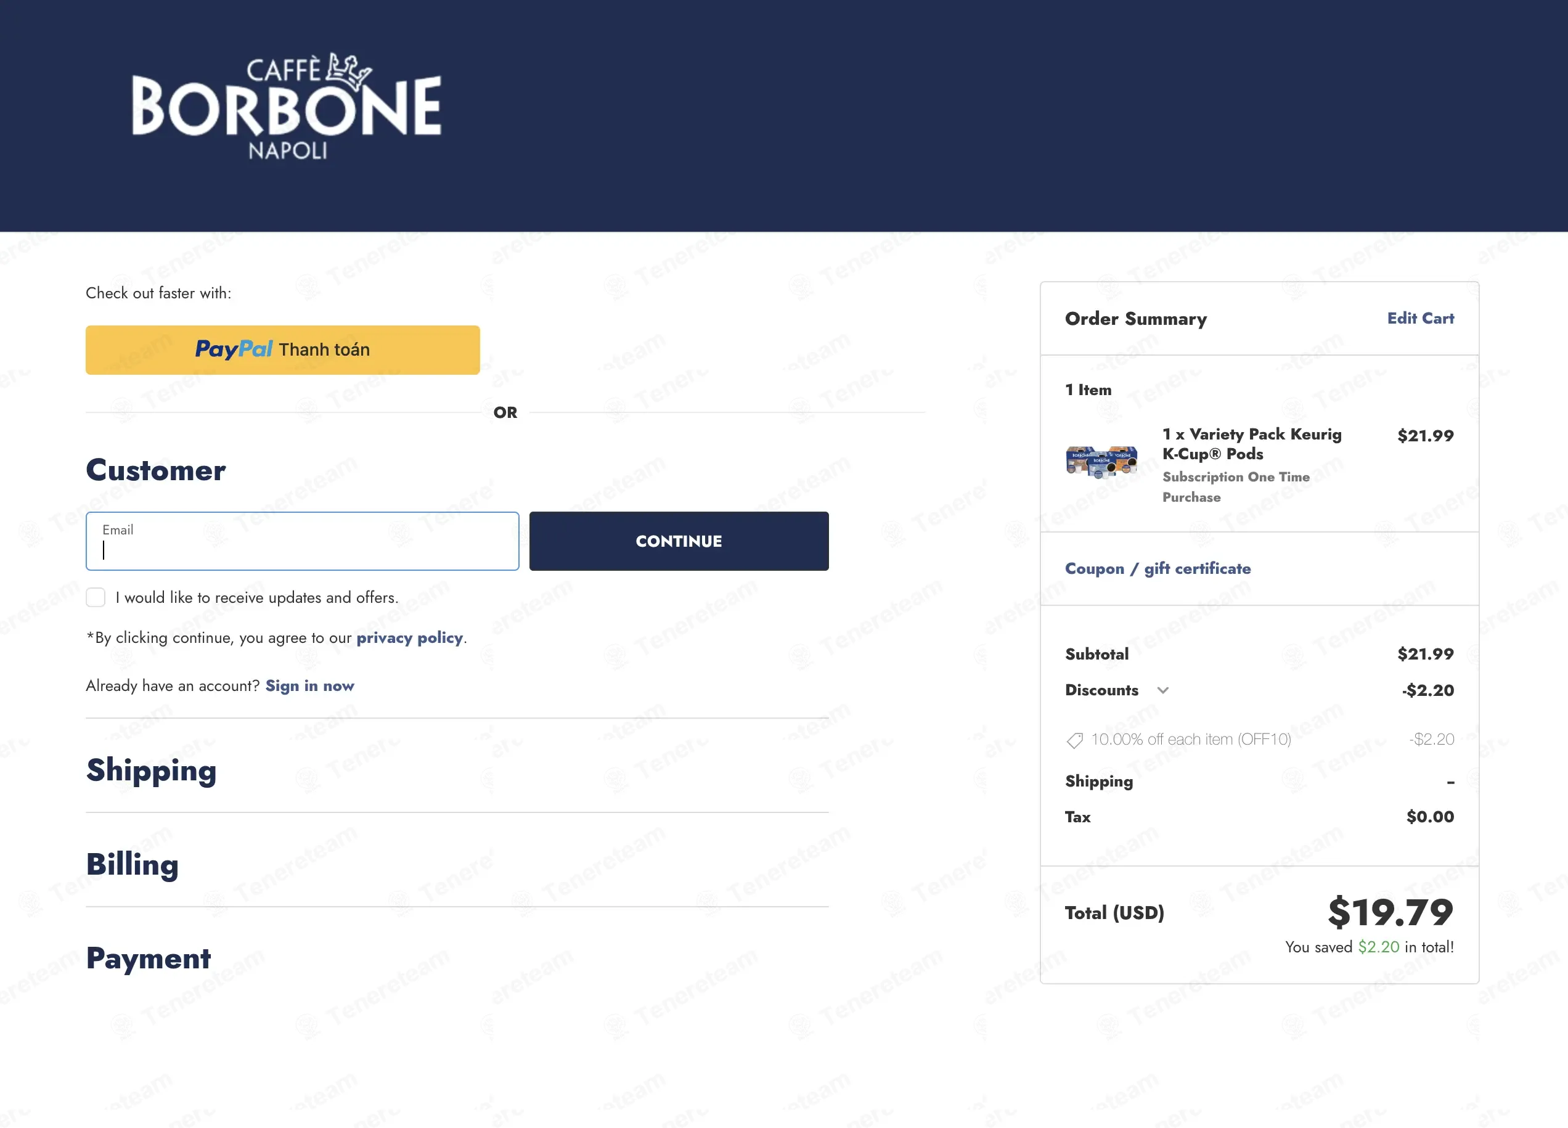Click the Customer section heading
Viewport: 1568px width, 1128px height.
(155, 470)
